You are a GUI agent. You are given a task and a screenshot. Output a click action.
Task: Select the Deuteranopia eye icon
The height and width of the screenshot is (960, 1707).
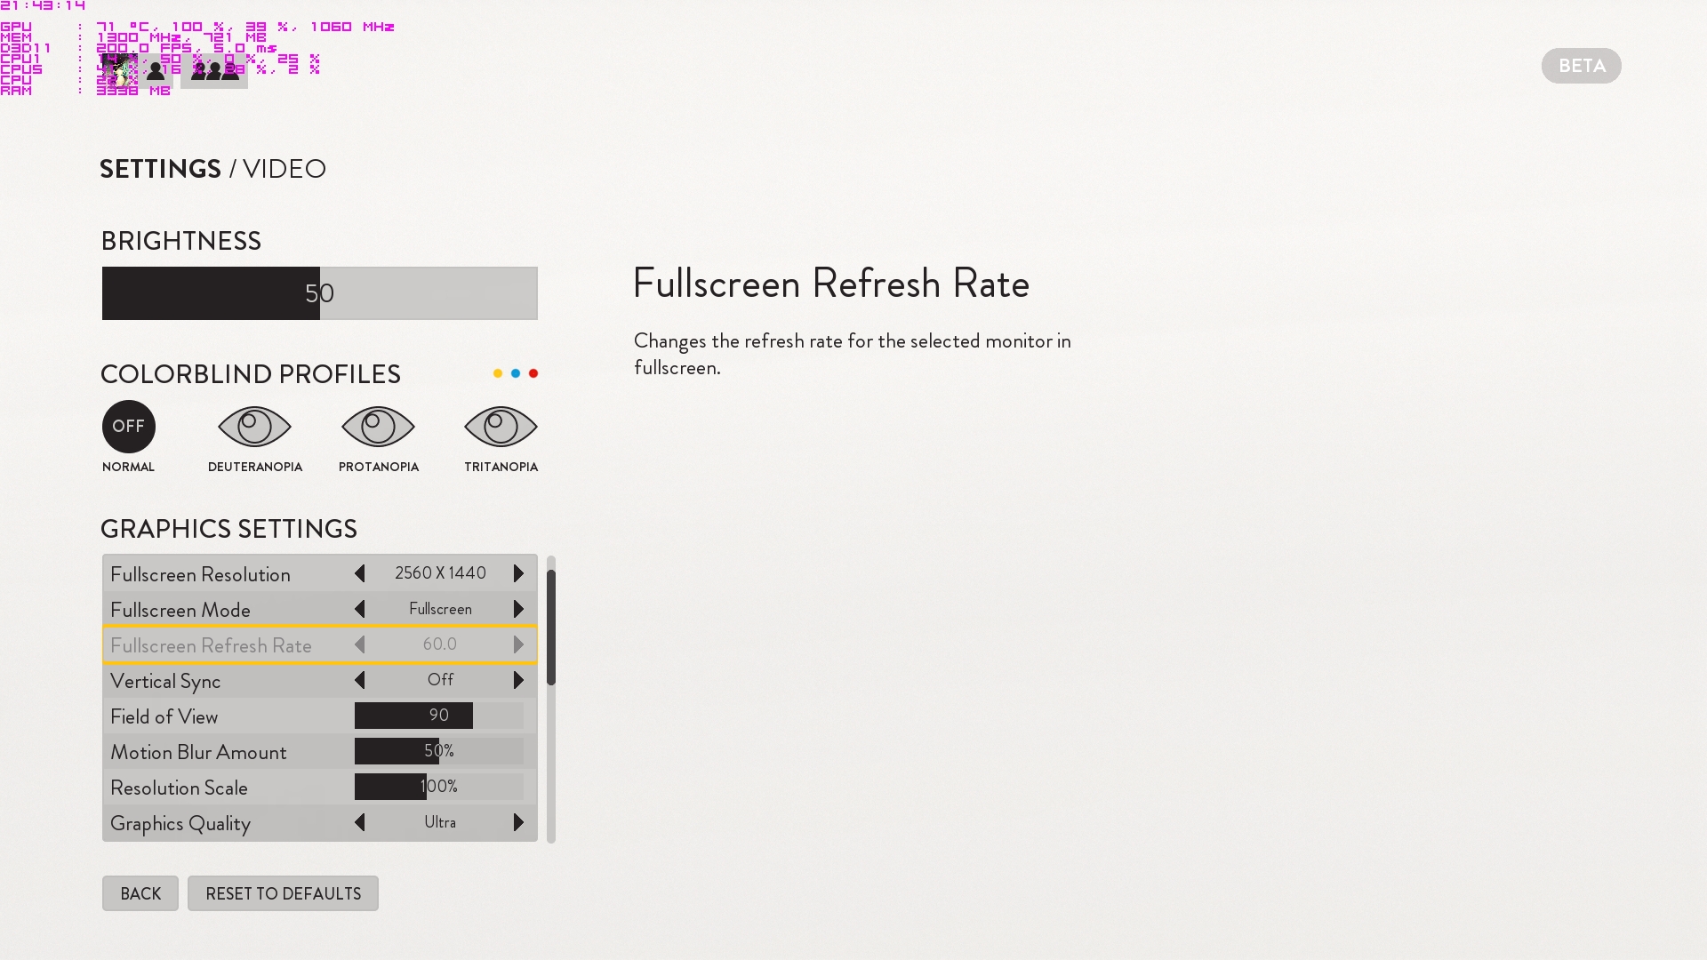(x=254, y=428)
